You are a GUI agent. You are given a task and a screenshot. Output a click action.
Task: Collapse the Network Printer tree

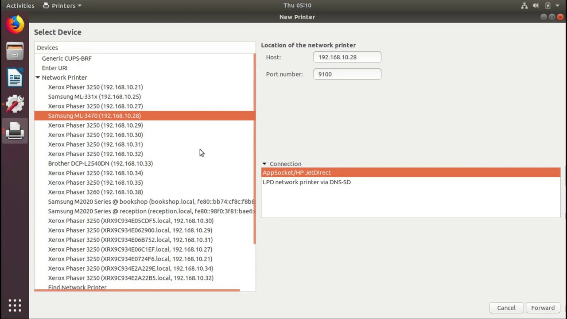38,78
